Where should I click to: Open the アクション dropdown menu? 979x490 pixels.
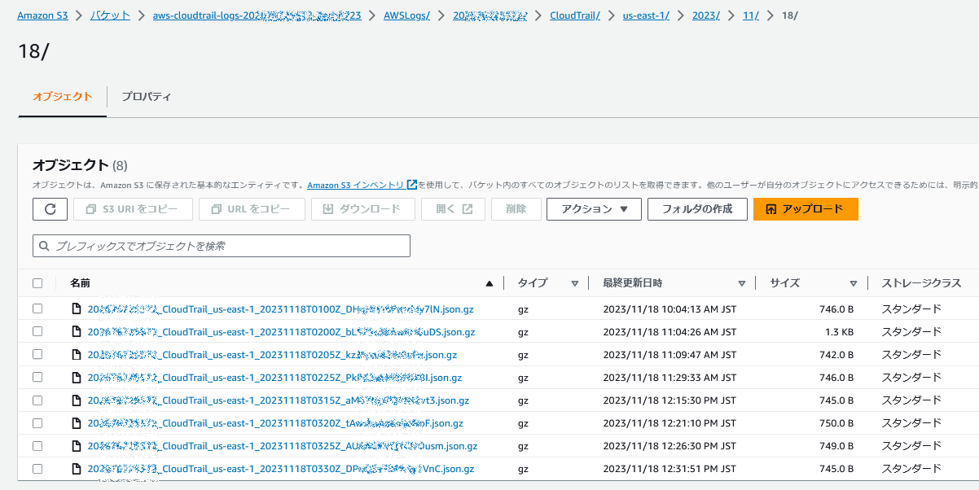click(594, 209)
